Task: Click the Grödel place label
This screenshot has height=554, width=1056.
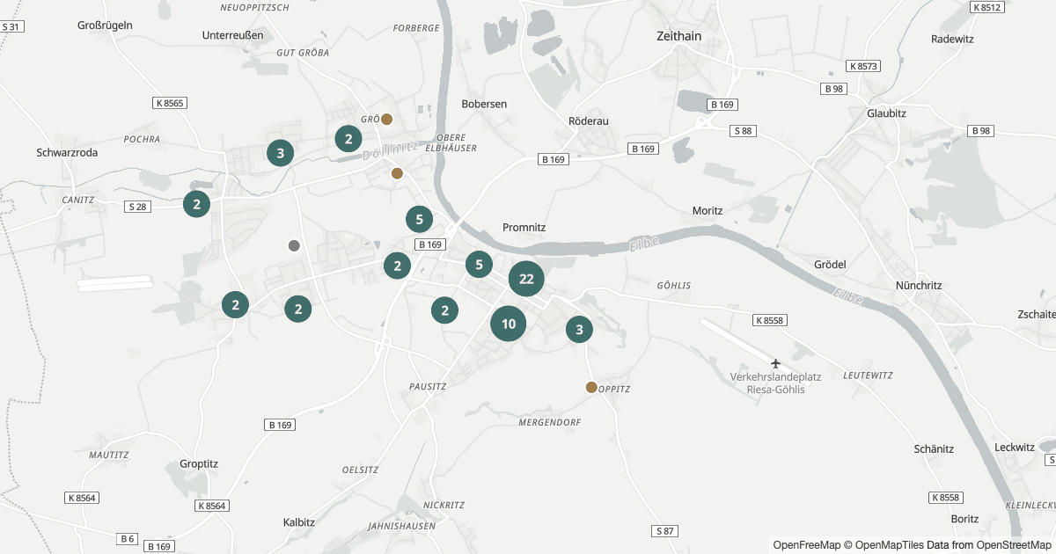Action: pyautogui.click(x=830, y=265)
